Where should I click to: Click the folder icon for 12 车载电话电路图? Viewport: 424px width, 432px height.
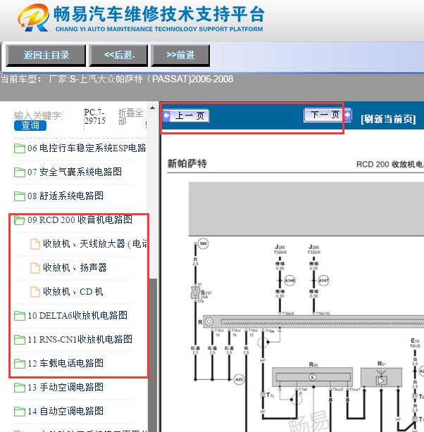coord(20,364)
